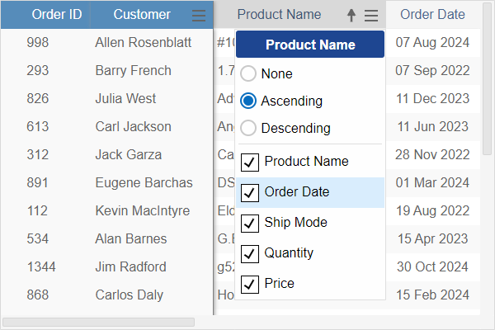Select Order ID cell 826
The height and width of the screenshot is (330, 495).
pyautogui.click(x=38, y=98)
